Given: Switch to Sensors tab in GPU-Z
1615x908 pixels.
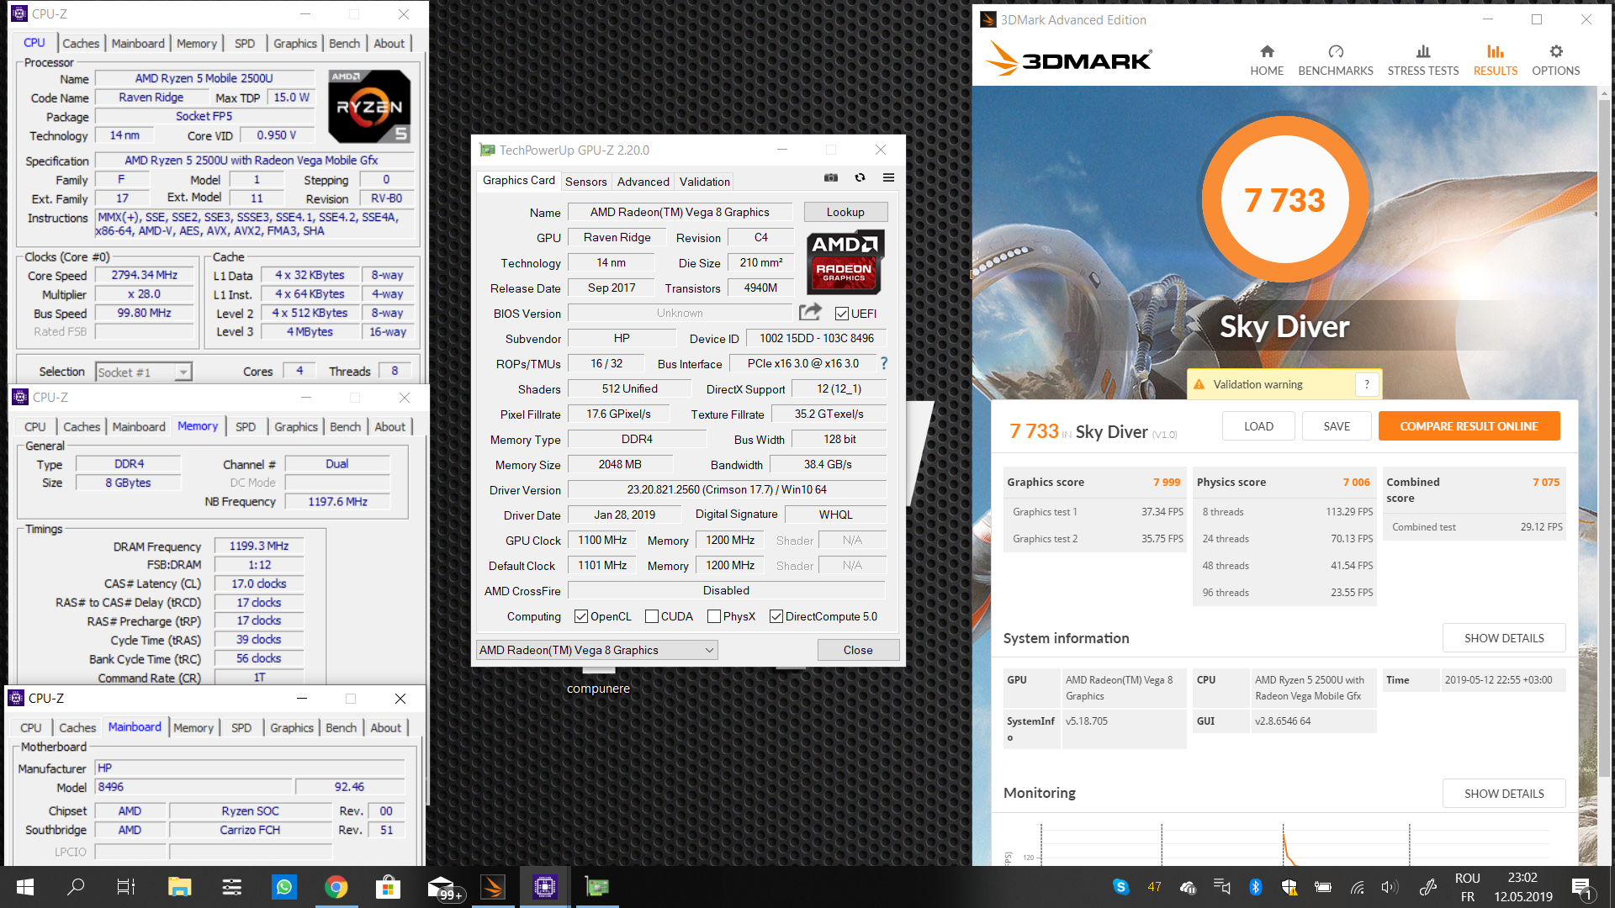Looking at the screenshot, I should pyautogui.click(x=586, y=182).
